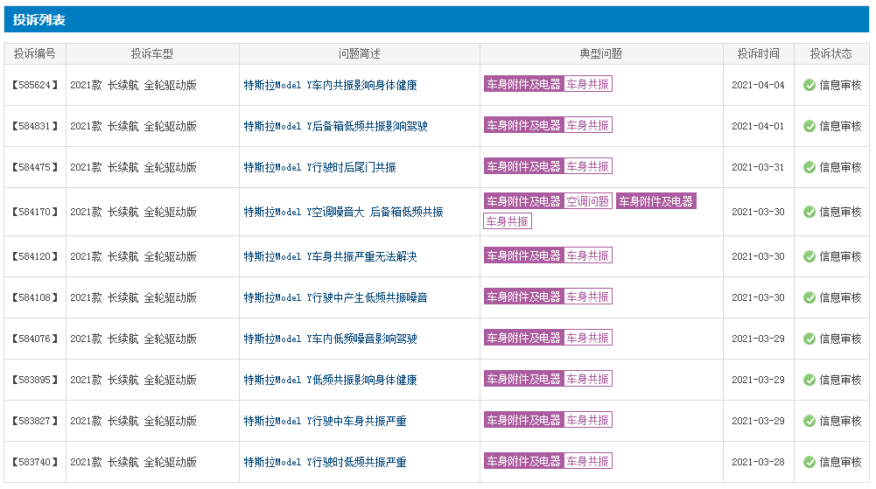The width and height of the screenshot is (876, 489).
Task: Select complaint number 【585624】
Action: pyautogui.click(x=35, y=86)
